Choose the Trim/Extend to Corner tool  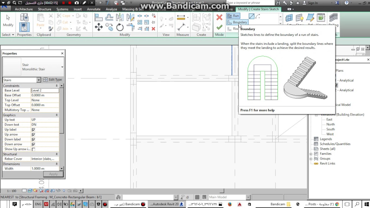click(x=131, y=27)
